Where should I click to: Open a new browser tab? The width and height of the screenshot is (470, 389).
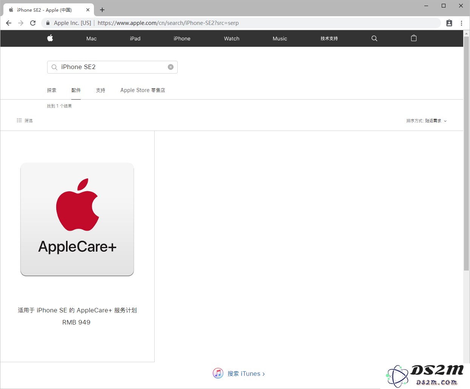point(102,10)
